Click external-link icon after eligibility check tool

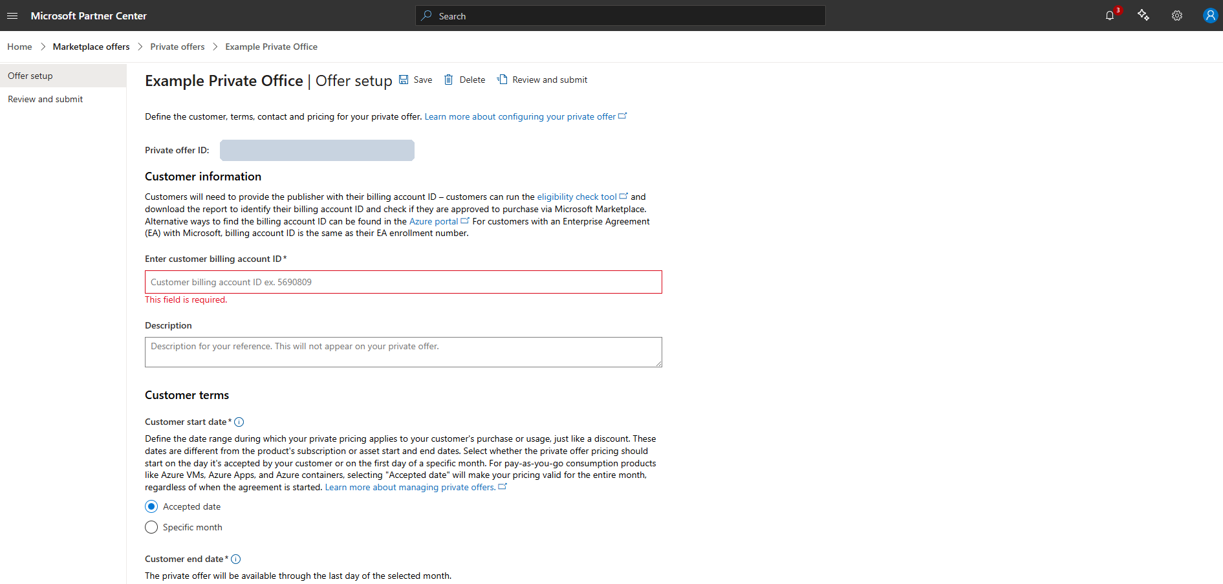pos(623,196)
